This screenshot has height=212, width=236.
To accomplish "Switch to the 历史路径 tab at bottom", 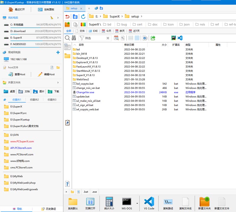I will click(x=47, y=209).
